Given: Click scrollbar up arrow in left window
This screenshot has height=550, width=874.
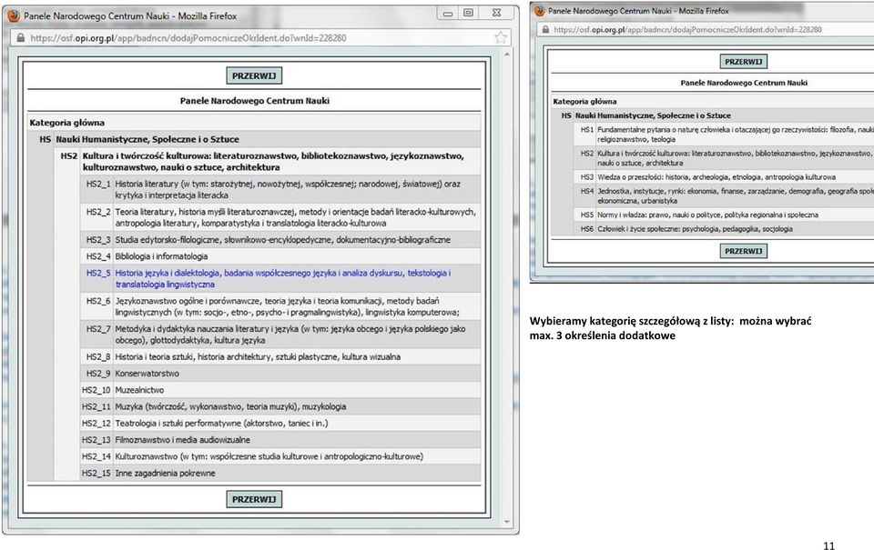Looking at the screenshot, I should (x=507, y=54).
